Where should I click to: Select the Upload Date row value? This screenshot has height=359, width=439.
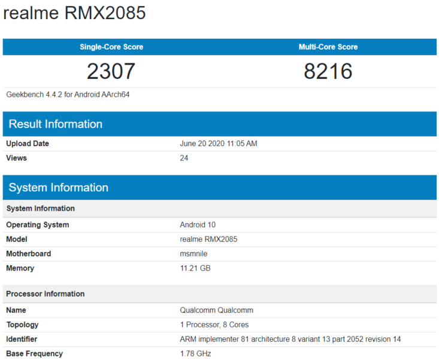(219, 144)
